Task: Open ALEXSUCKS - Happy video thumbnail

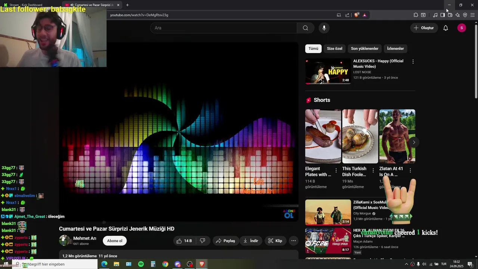Action: (328, 71)
